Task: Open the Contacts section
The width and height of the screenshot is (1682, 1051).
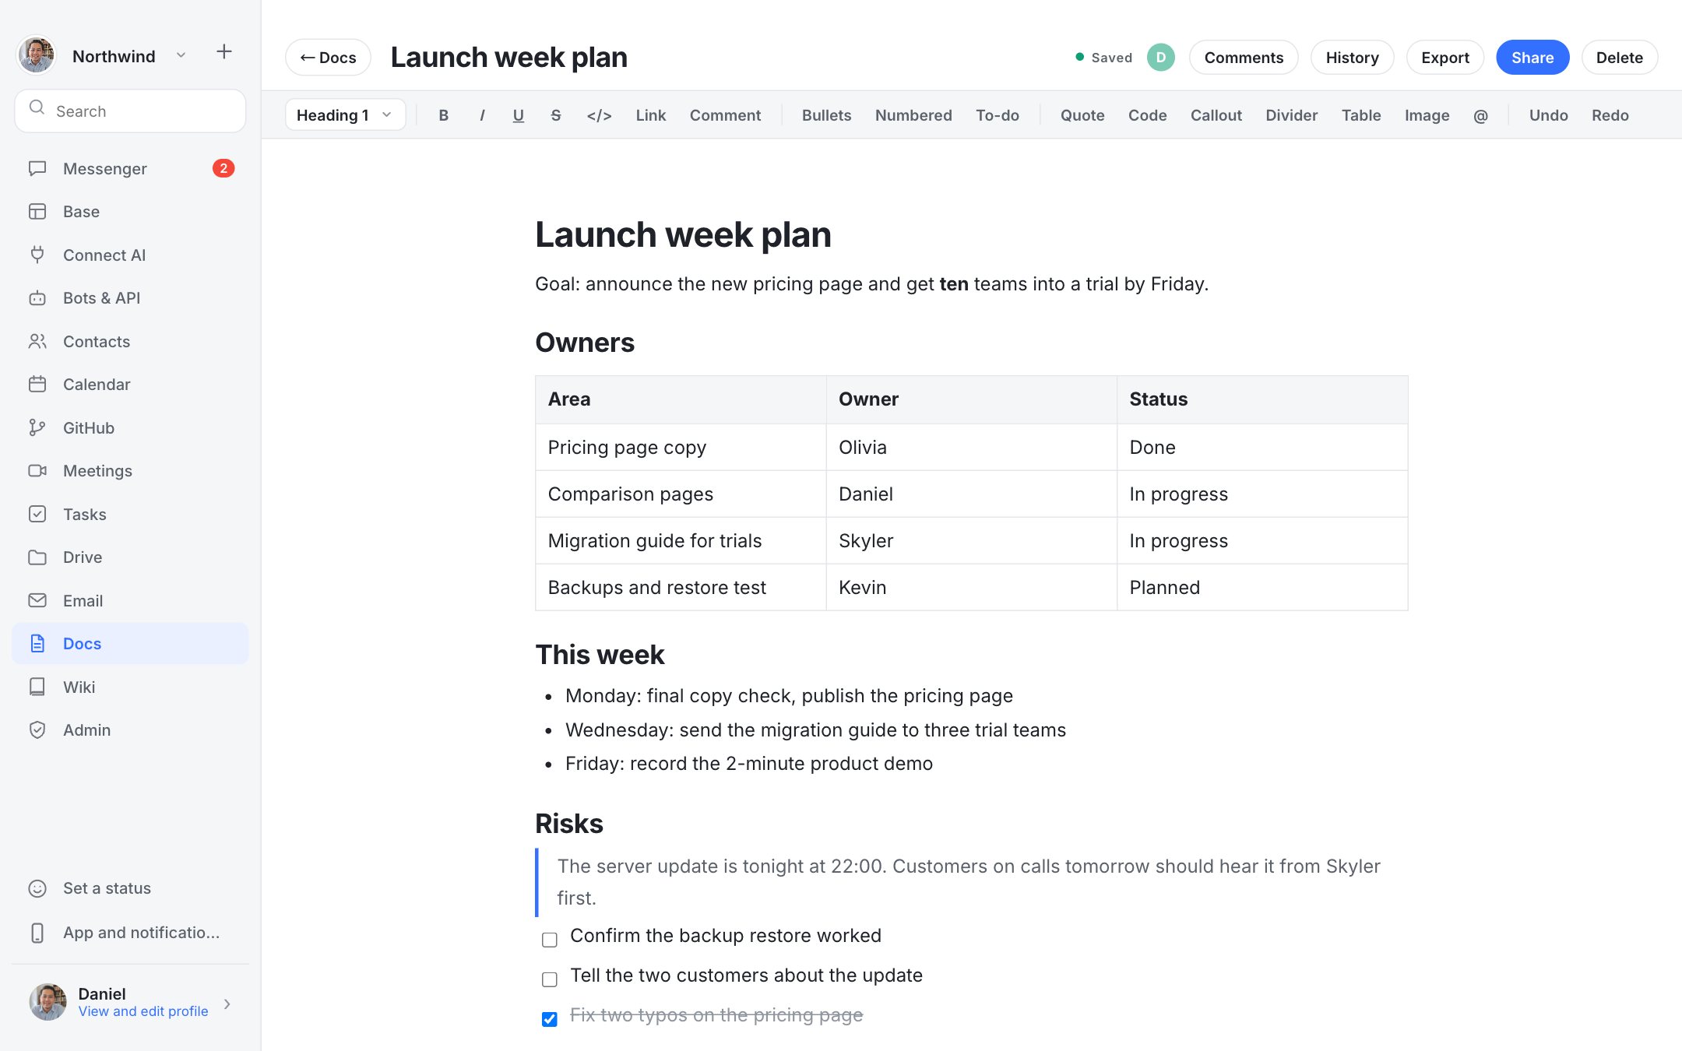Action: (x=130, y=342)
